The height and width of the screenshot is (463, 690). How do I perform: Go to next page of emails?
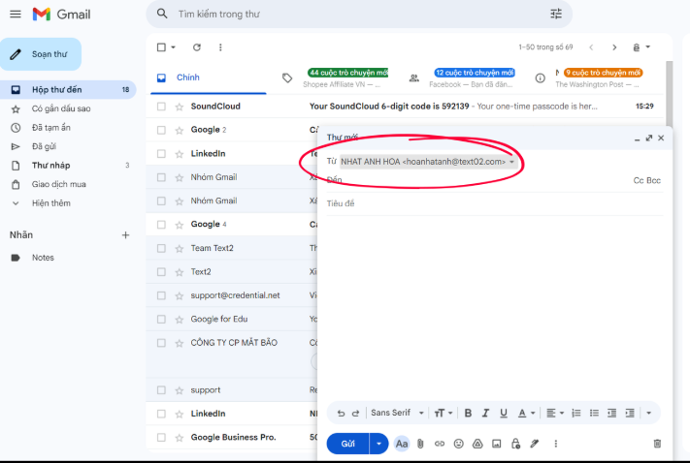pyautogui.click(x=614, y=47)
